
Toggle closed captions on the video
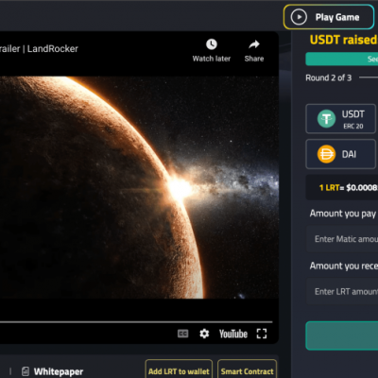point(183,334)
